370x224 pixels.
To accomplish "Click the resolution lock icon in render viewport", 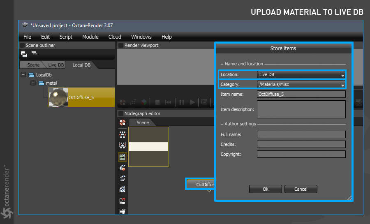I will coord(133,102).
